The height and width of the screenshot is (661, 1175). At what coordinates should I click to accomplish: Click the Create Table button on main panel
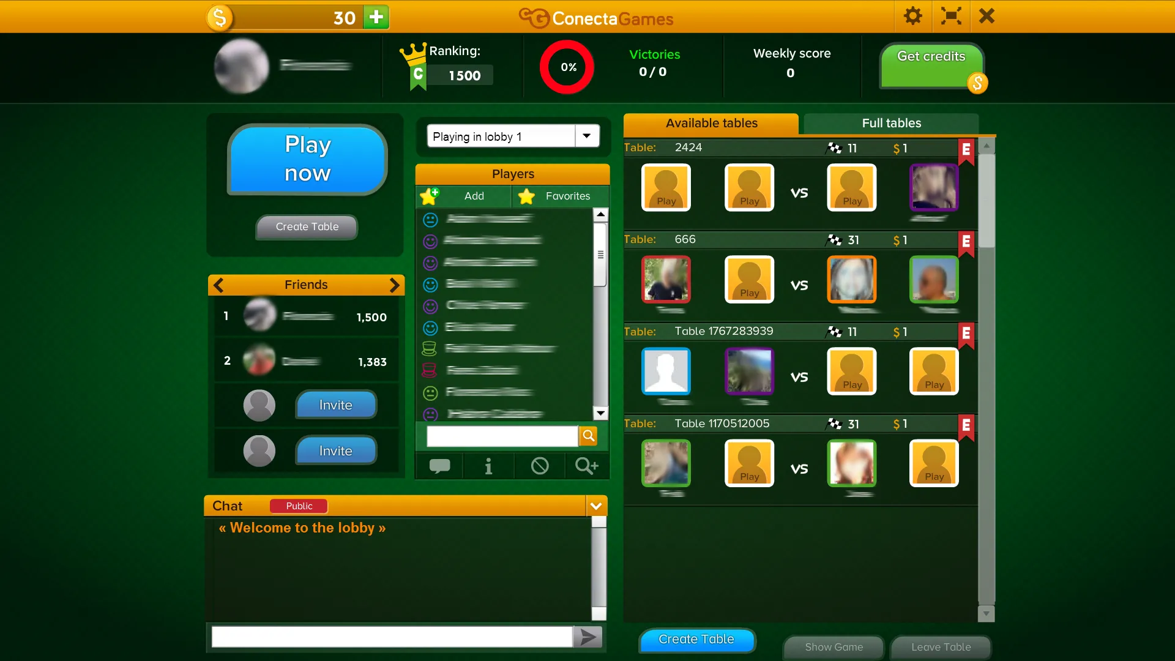coord(307,226)
